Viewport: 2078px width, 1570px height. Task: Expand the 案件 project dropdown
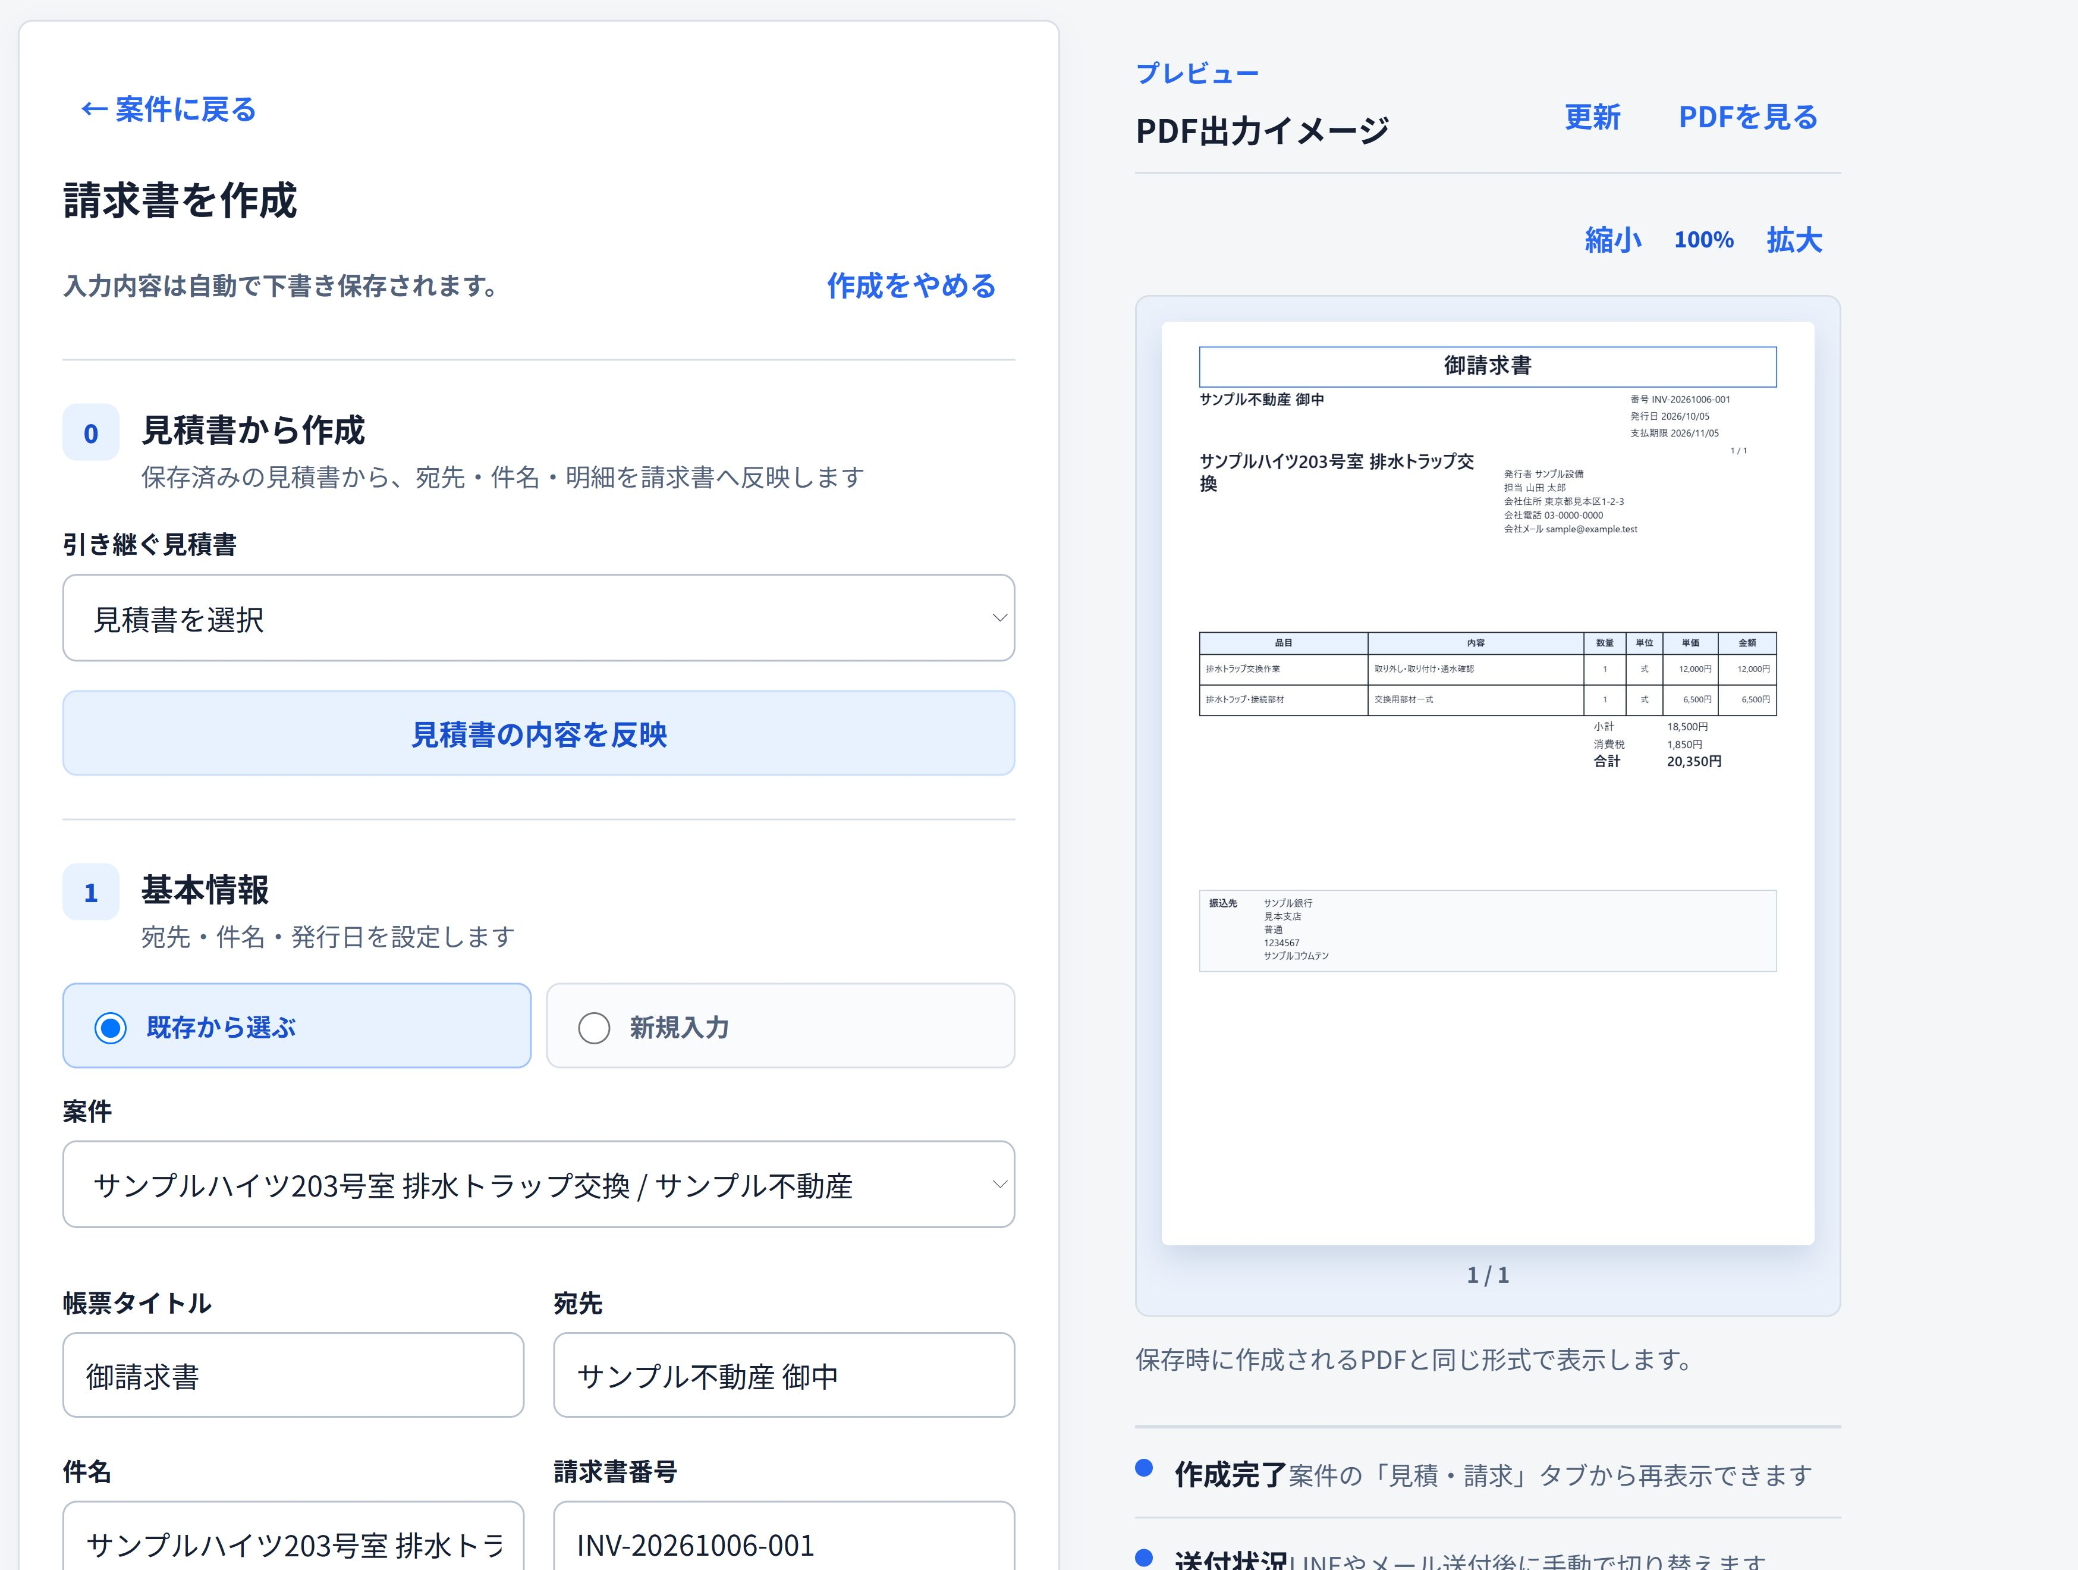click(x=538, y=1185)
